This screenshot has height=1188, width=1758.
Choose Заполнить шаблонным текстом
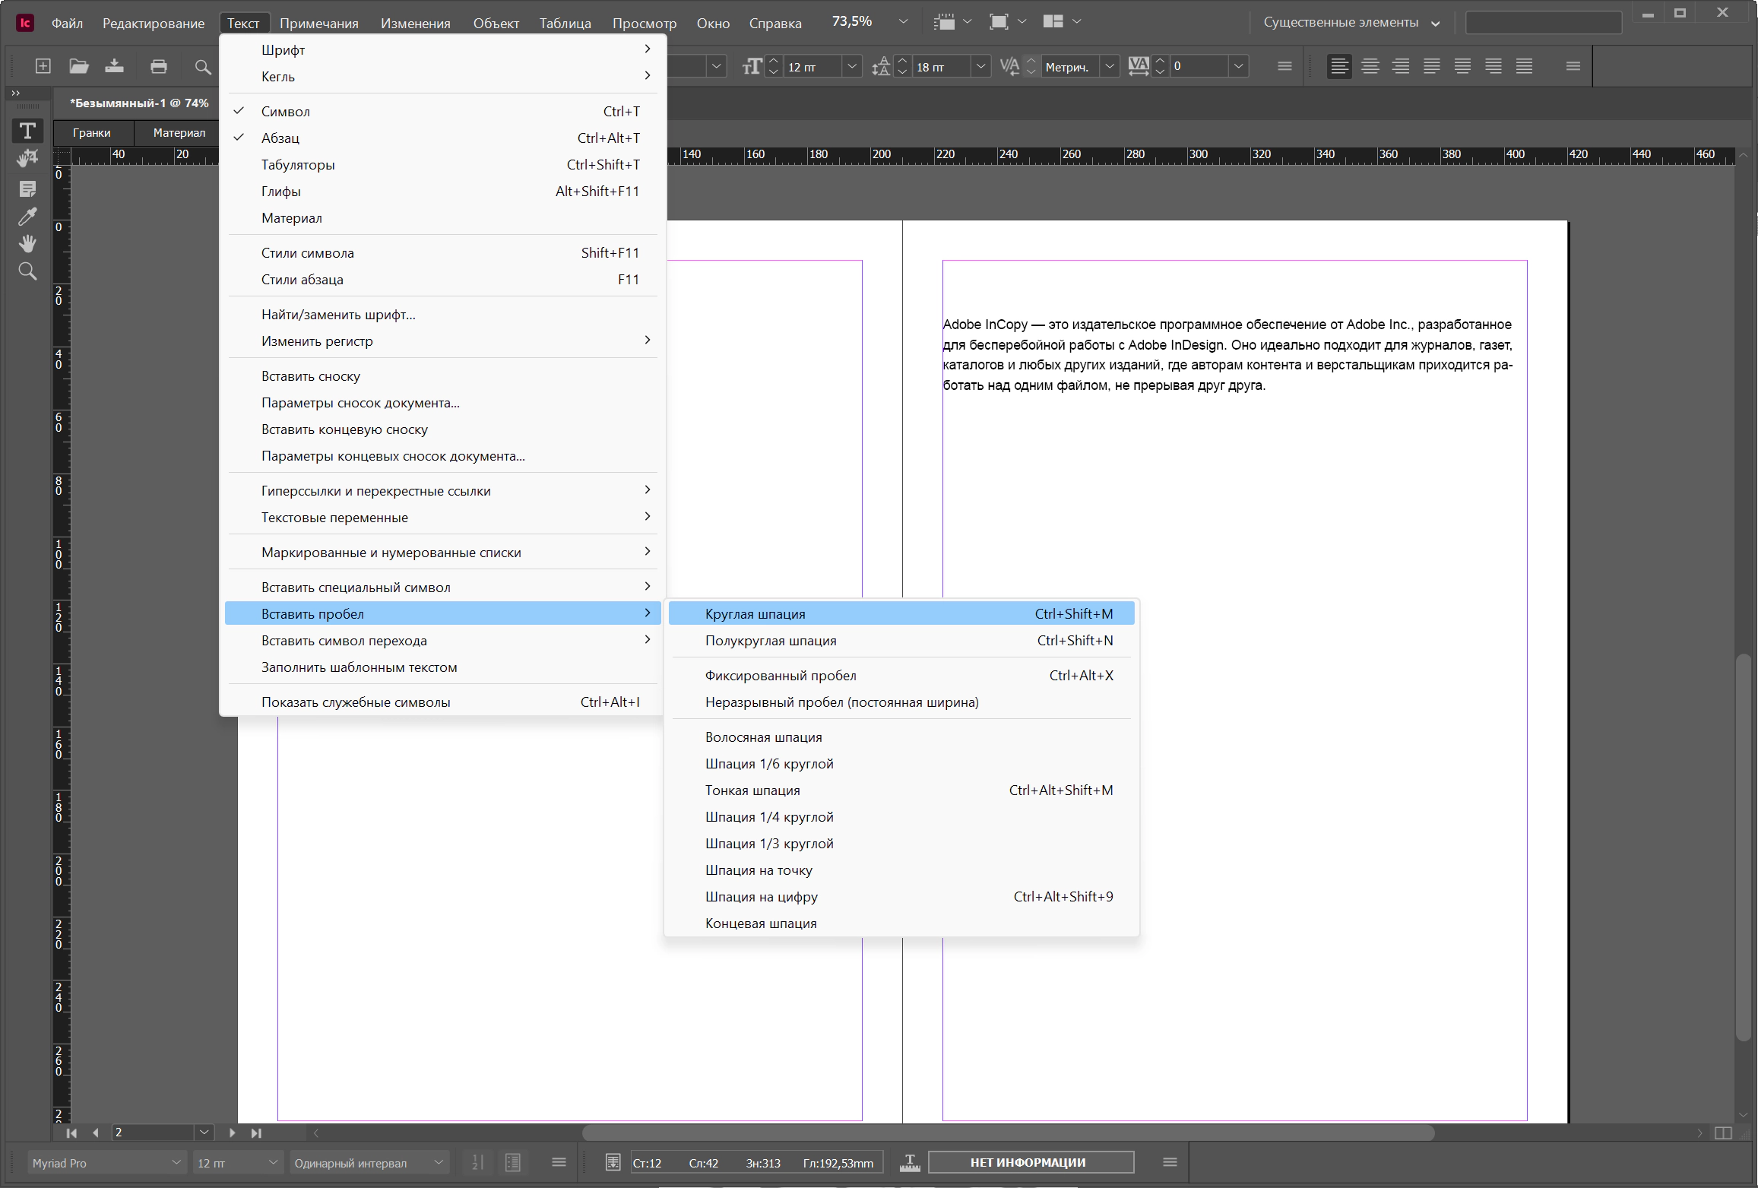[442, 667]
